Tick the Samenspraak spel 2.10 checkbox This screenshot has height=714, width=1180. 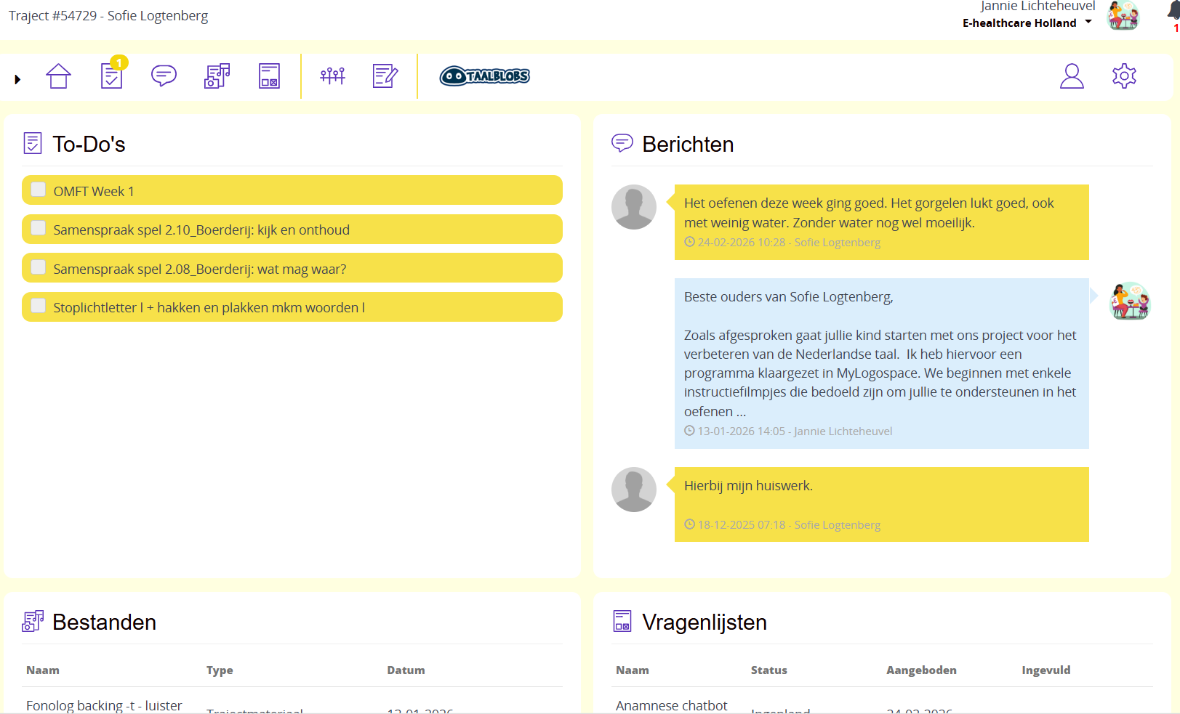(x=39, y=229)
